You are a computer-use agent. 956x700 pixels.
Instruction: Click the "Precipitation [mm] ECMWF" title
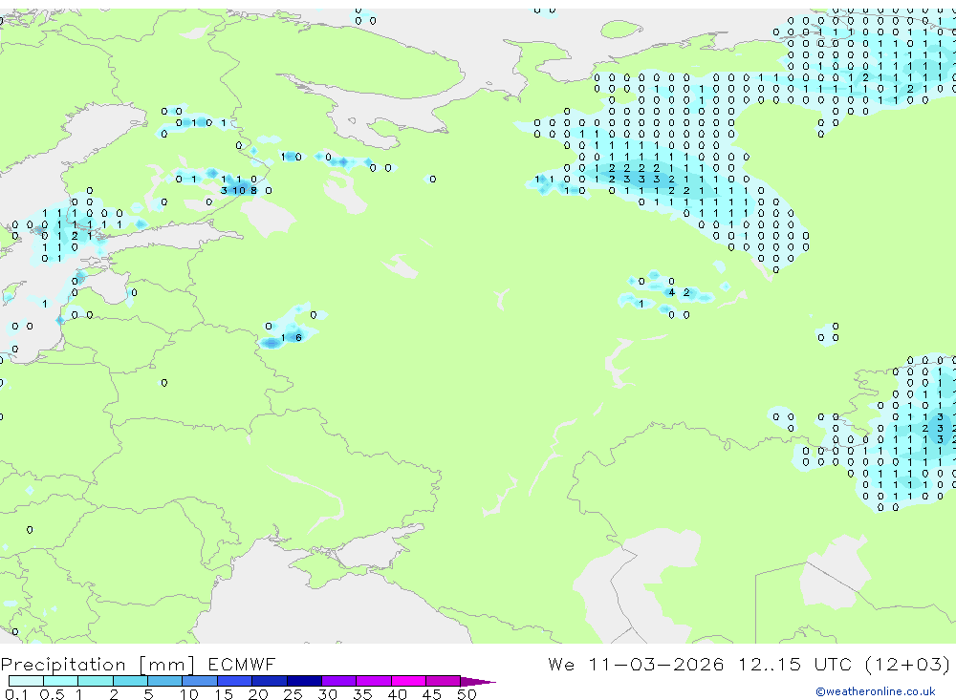click(x=138, y=664)
